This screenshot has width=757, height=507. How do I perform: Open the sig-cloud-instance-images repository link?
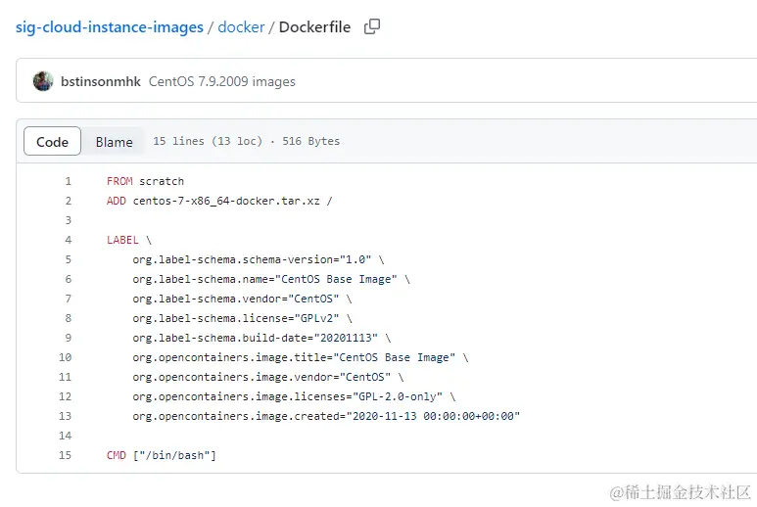click(109, 27)
